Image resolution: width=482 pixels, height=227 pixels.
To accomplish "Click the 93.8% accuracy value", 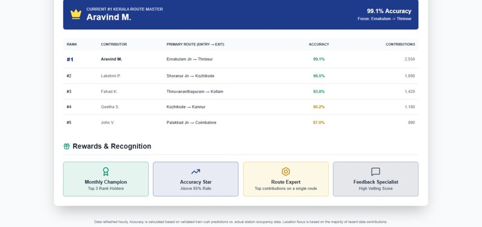I will (x=319, y=91).
